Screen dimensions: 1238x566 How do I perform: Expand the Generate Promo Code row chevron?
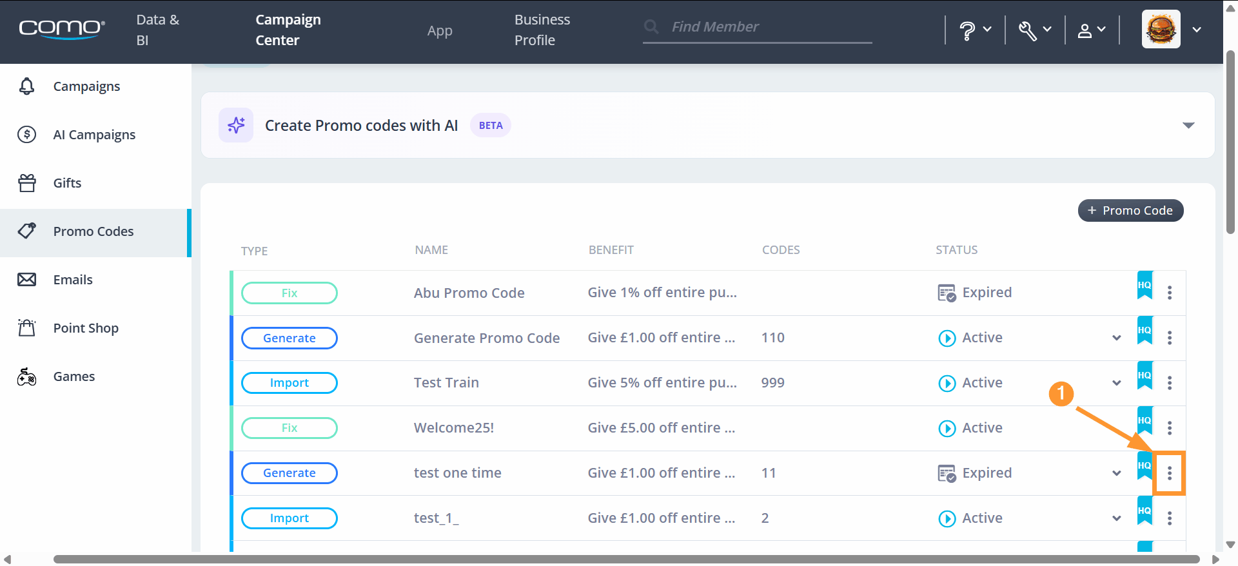[1117, 338]
